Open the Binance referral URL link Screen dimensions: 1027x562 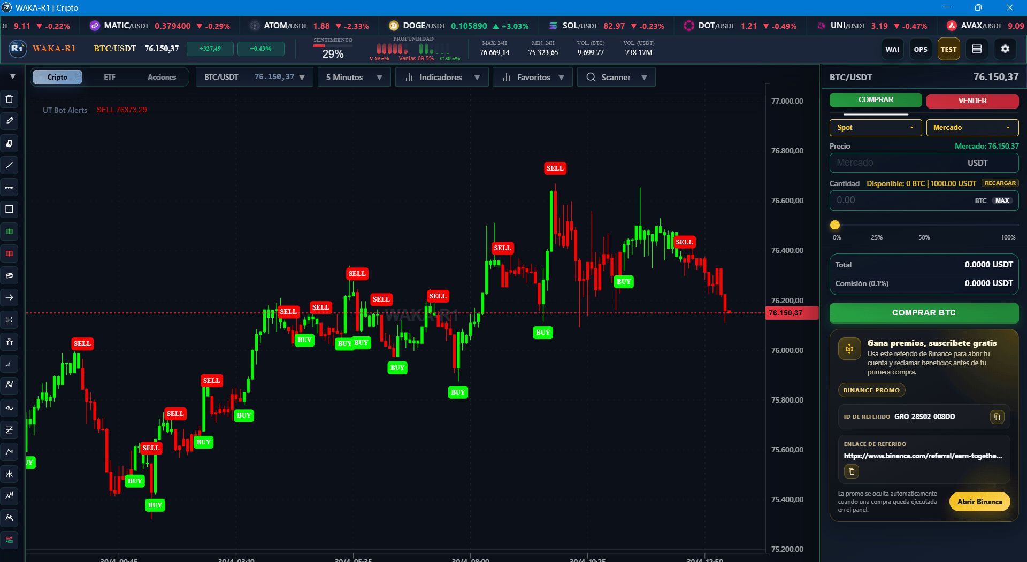pos(923,456)
